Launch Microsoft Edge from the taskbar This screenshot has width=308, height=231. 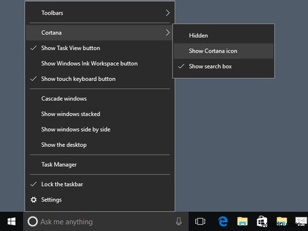(223, 221)
